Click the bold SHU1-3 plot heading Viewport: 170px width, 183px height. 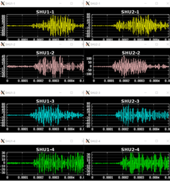pos(45,101)
